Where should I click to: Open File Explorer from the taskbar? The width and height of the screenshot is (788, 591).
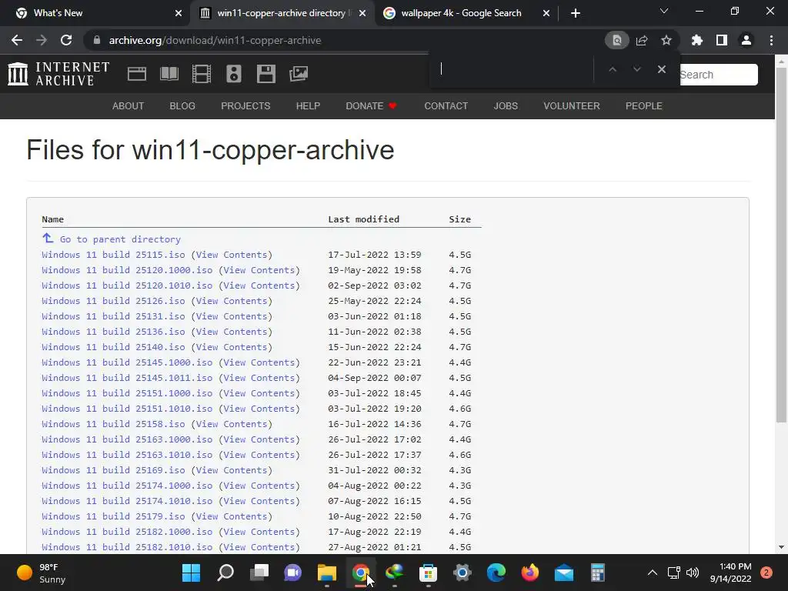tap(326, 573)
